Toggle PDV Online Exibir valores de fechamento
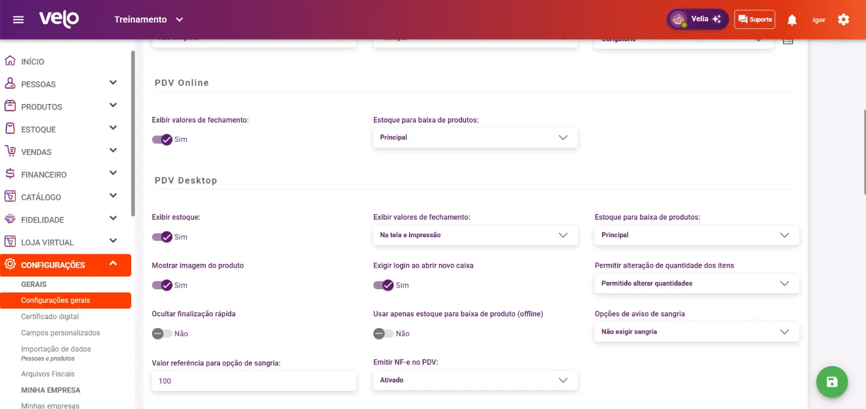The width and height of the screenshot is (866, 409). (162, 140)
